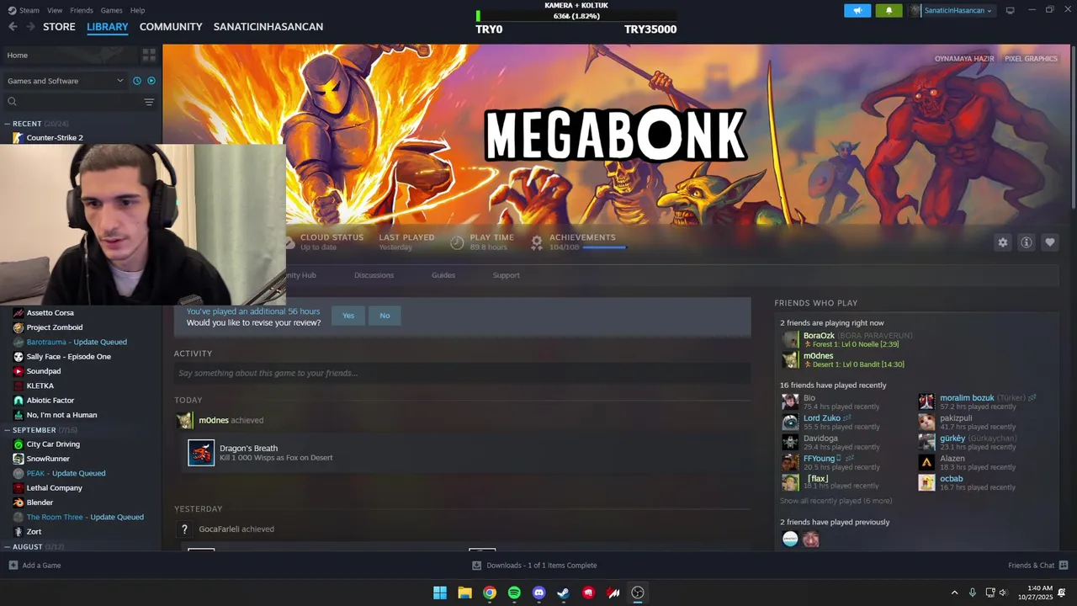Type in the say something activity field
Image resolution: width=1077 pixels, height=606 pixels.
(462, 373)
